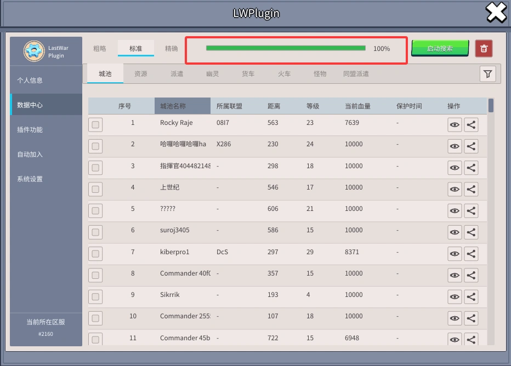This screenshot has height=366, width=511.
Task: Open 系统设置 in sidebar
Action: point(46,179)
